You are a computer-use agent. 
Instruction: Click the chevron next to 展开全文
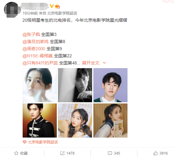[104, 63]
